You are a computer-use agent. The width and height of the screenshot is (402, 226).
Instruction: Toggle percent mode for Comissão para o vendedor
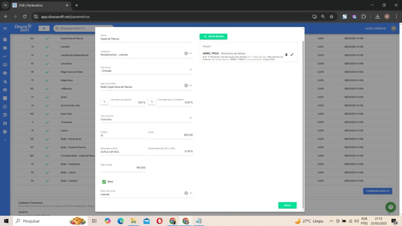(152, 102)
